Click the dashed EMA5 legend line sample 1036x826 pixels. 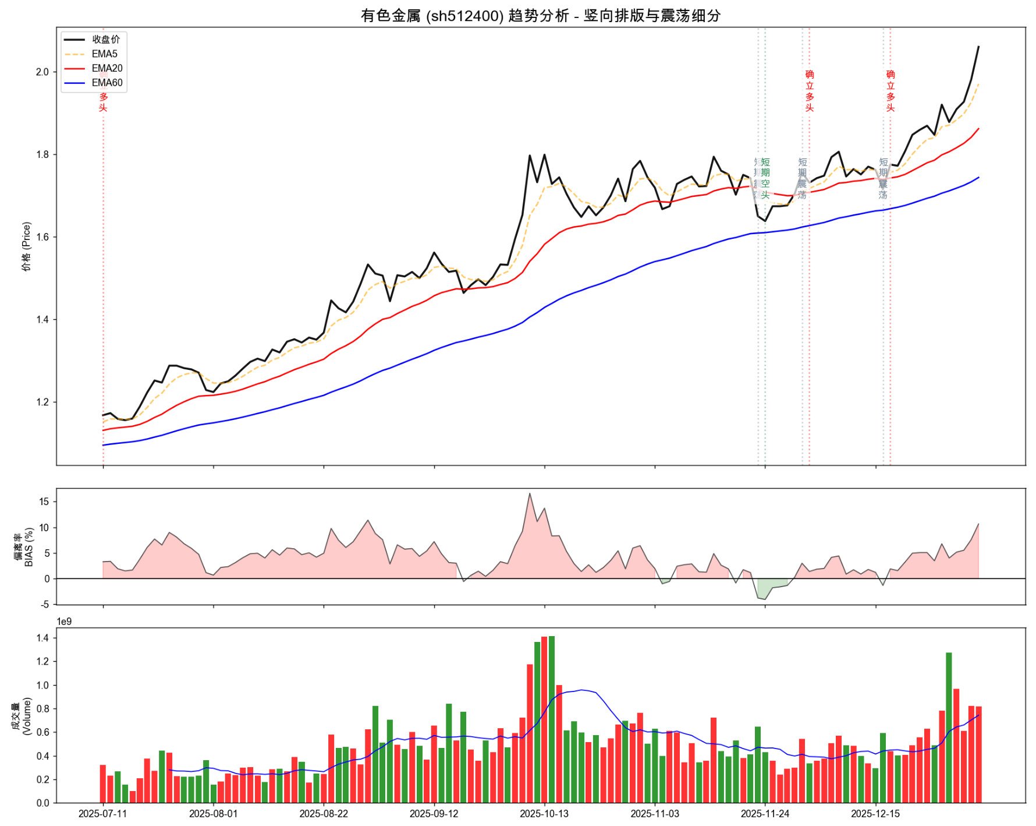point(74,54)
